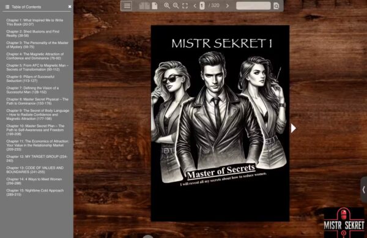Switch to double page view
Image resolution: width=367 pixels, height=238 pixels.
point(144,6)
